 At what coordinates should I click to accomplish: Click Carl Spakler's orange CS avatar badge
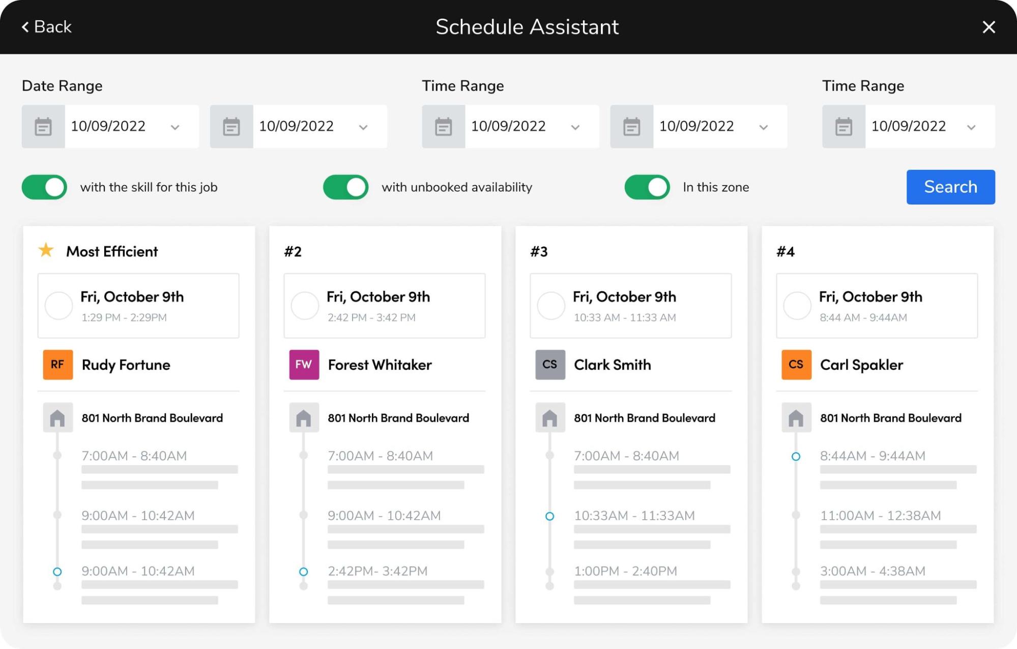[x=796, y=364]
